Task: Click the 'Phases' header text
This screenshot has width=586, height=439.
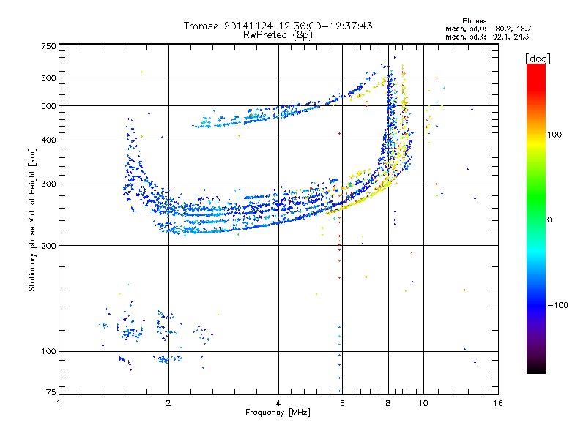Action: coord(474,21)
